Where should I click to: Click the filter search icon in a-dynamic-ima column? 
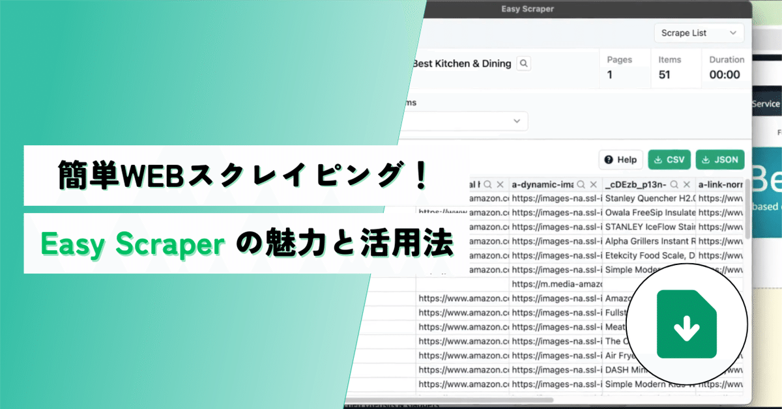click(x=582, y=184)
